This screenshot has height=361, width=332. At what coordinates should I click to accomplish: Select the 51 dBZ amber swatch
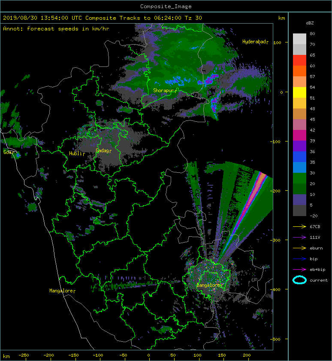coord(299,103)
